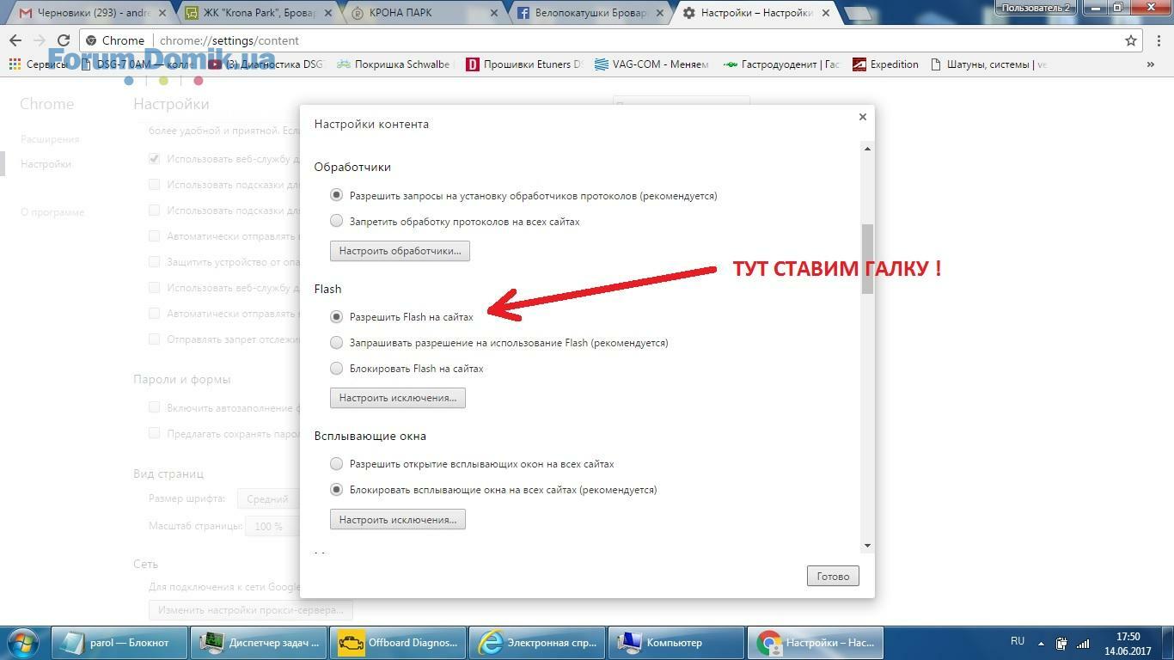Switch RU language indicator
This screenshot has height=660, width=1174.
tap(1018, 641)
